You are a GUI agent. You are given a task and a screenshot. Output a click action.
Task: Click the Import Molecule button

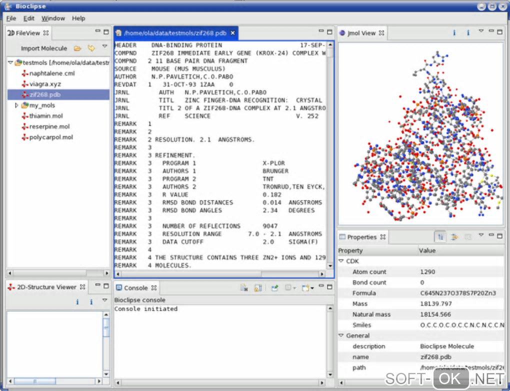coord(43,48)
